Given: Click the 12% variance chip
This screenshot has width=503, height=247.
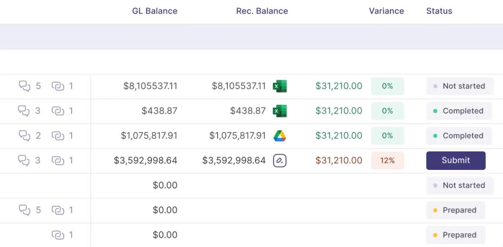Looking at the screenshot, I should 387,161.
